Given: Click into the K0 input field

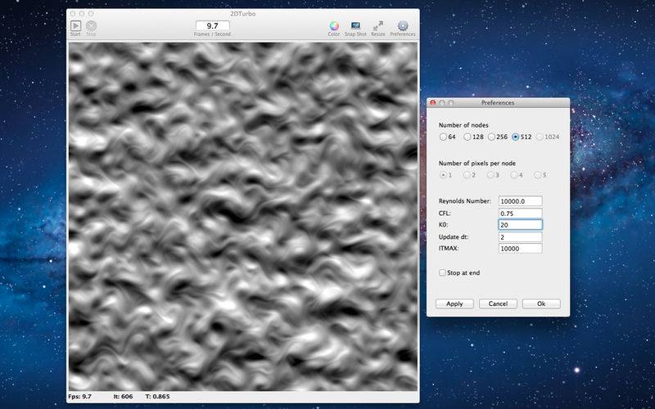Looking at the screenshot, I should (x=521, y=225).
